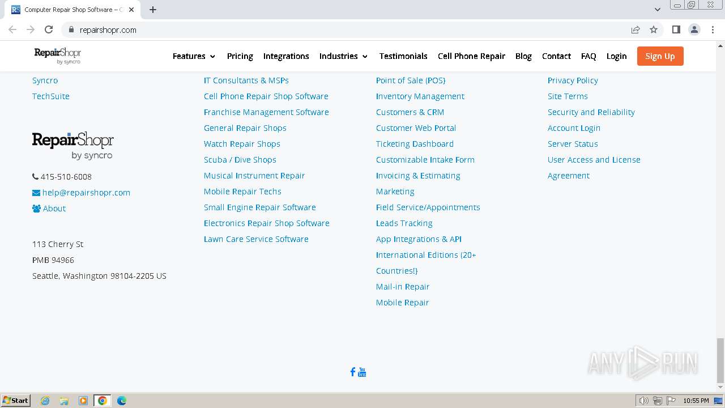Open Field Service/Appointments link

click(428, 207)
